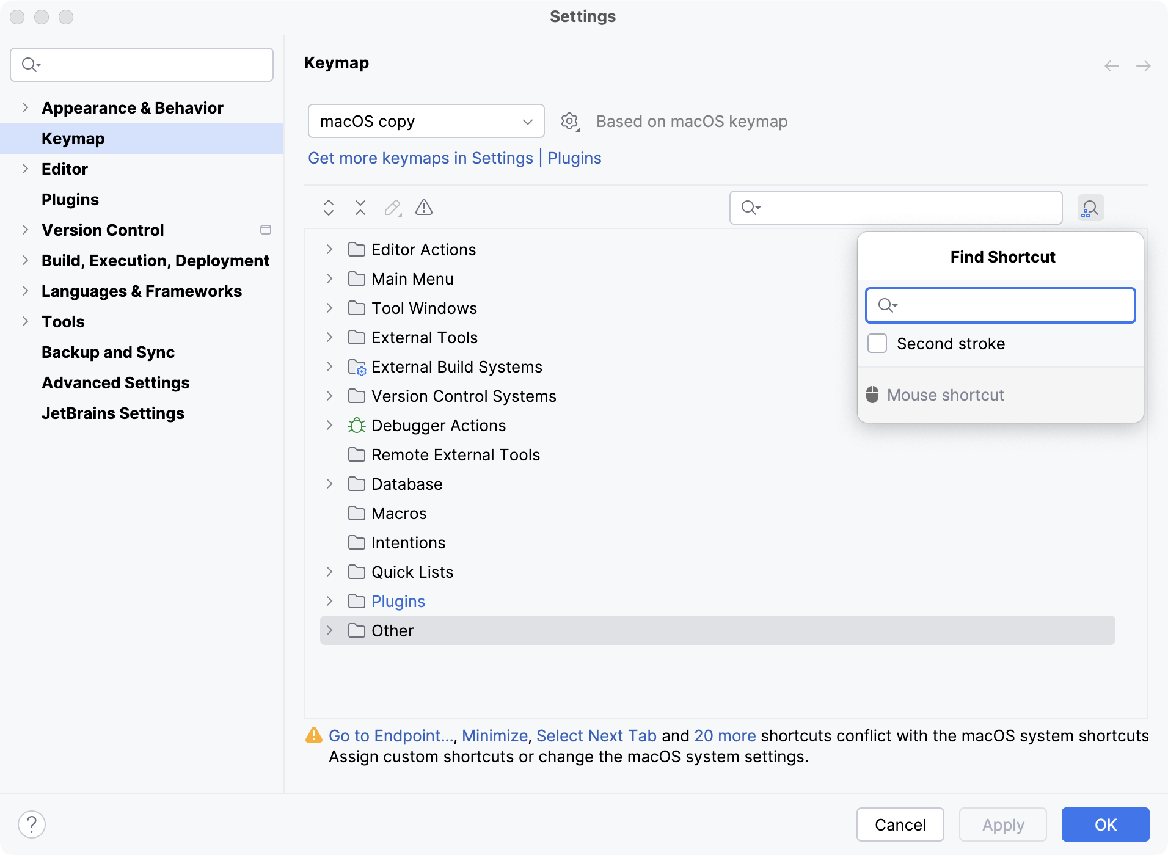The width and height of the screenshot is (1168, 855).
Task: Open the macOS copy keymap dropdown
Action: click(426, 121)
